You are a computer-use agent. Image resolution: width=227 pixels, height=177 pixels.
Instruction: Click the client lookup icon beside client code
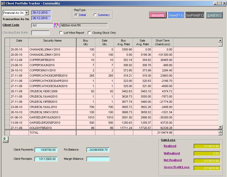(x=56, y=25)
